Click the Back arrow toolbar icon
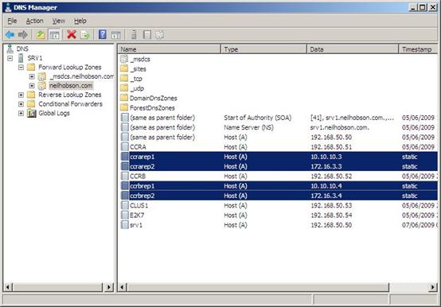 click(10, 35)
